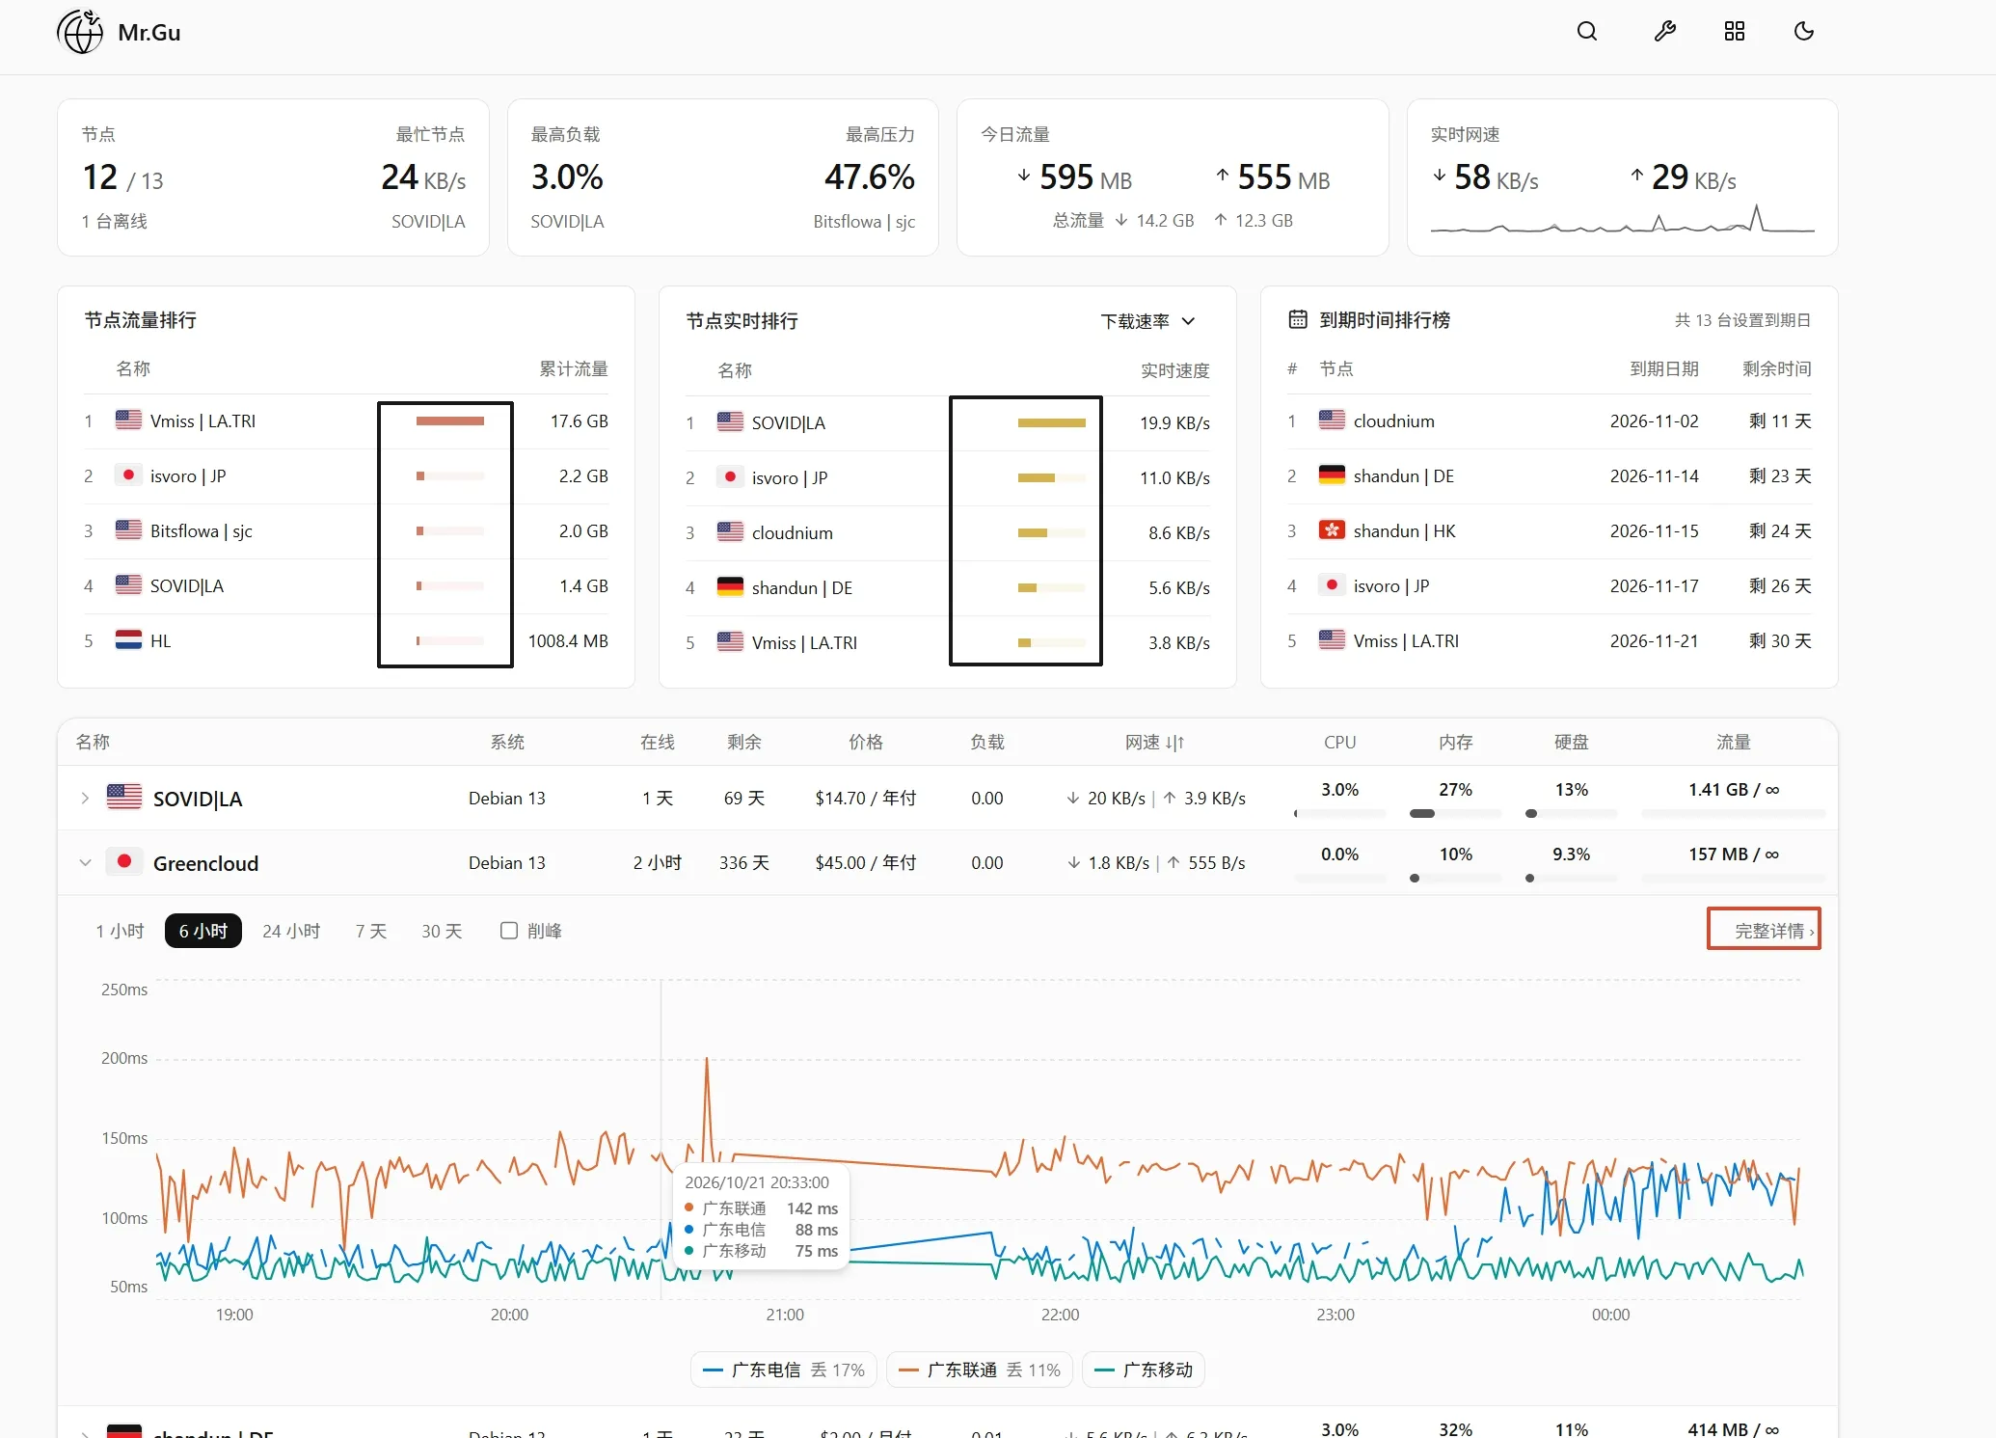This screenshot has width=1996, height=1438.
Task: Open the 下载速率 dropdown
Action: point(1147,321)
